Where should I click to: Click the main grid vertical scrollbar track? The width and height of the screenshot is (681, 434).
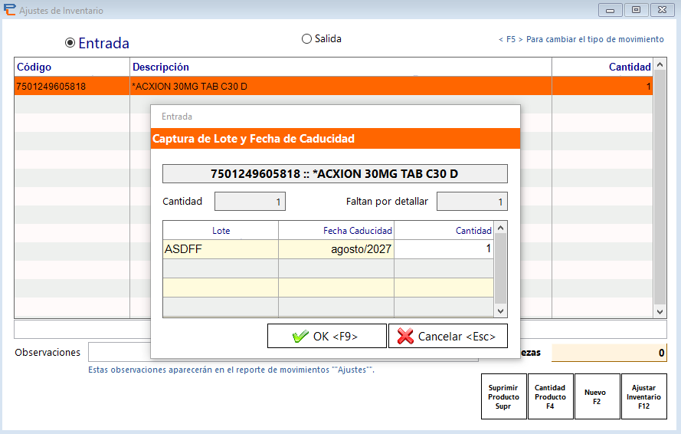(660, 188)
